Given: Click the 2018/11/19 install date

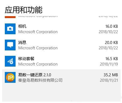Looking at the screenshot, I should click(109, 64).
